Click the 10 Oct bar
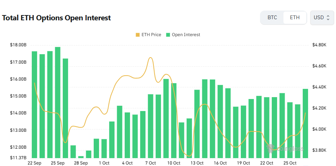 (174, 120)
